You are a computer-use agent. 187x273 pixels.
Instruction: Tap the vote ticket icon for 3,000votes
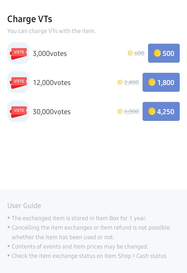click(18, 53)
